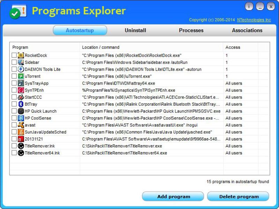Click the Programs Explorer logo icon
The image size is (279, 209).
coord(18,11)
